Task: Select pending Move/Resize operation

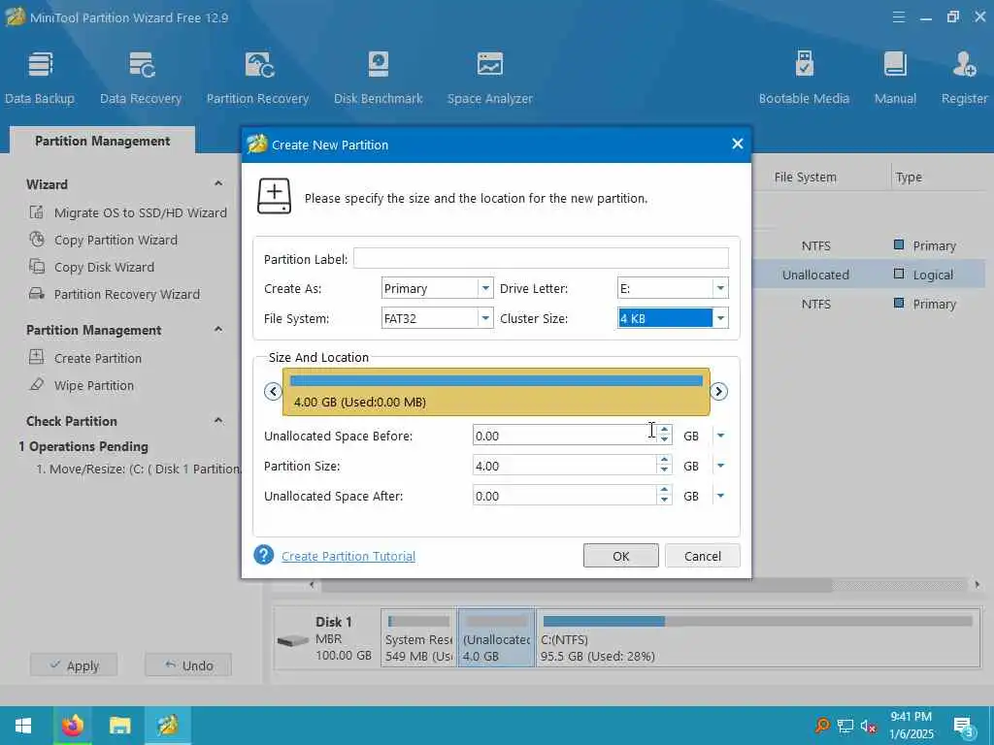Action: tap(139, 470)
